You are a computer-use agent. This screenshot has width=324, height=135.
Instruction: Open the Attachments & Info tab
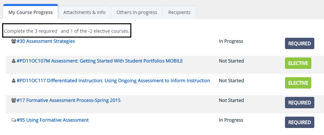tap(84, 12)
